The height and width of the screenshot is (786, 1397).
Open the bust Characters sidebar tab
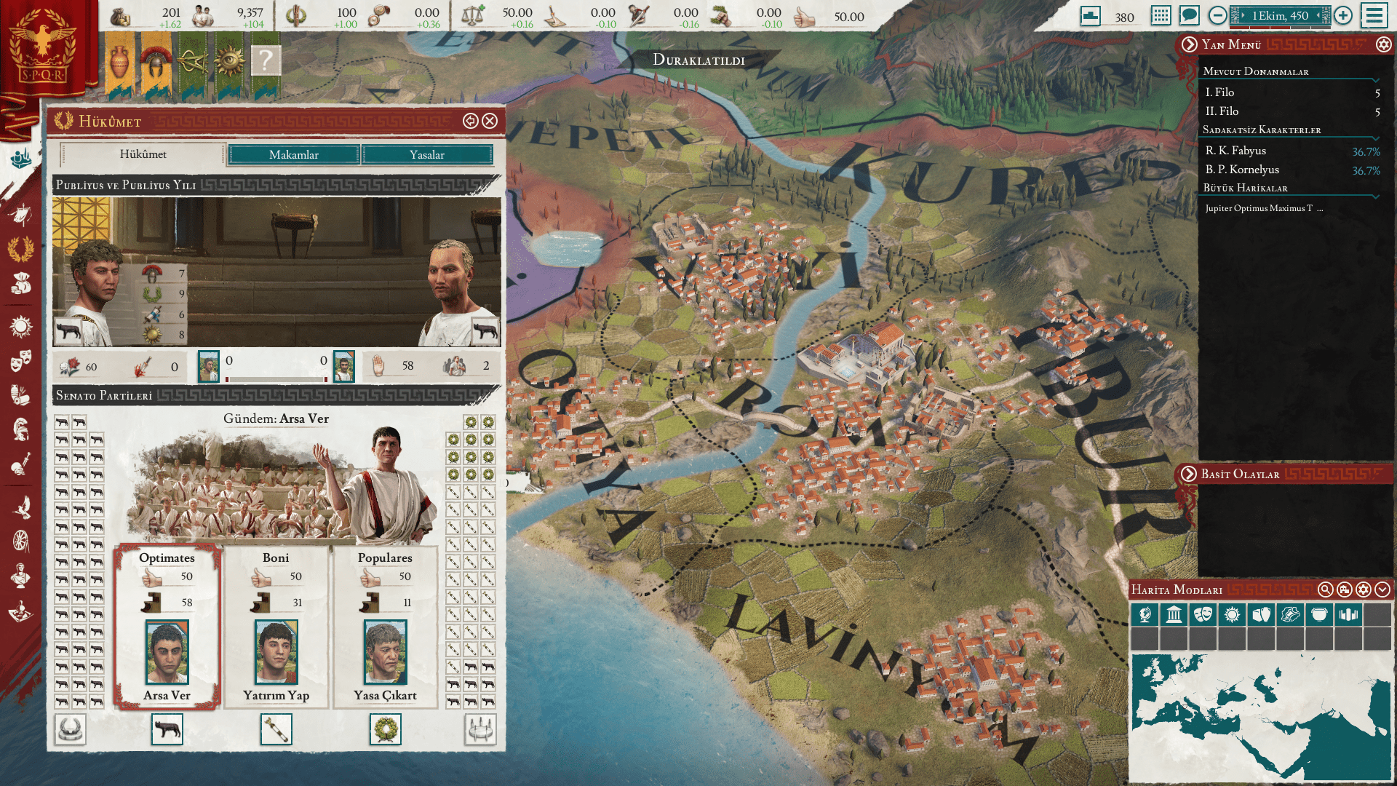(x=21, y=576)
